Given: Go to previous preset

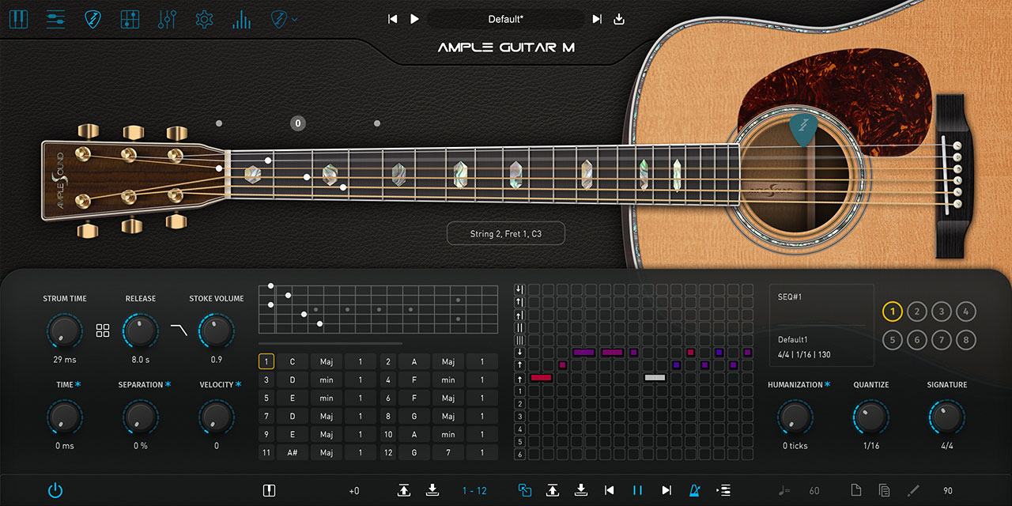Looking at the screenshot, I should point(393,19).
